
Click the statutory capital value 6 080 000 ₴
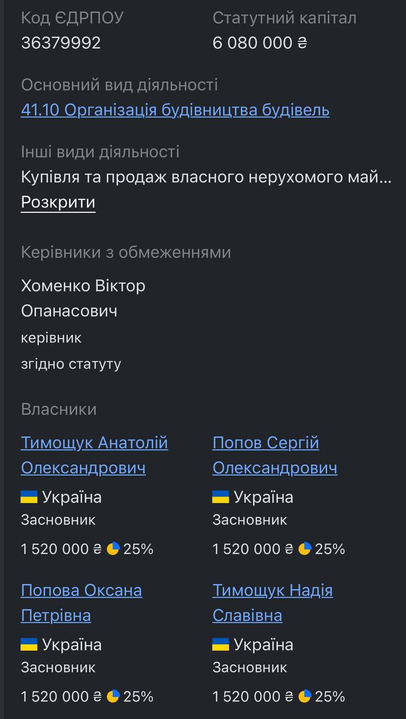point(260,43)
